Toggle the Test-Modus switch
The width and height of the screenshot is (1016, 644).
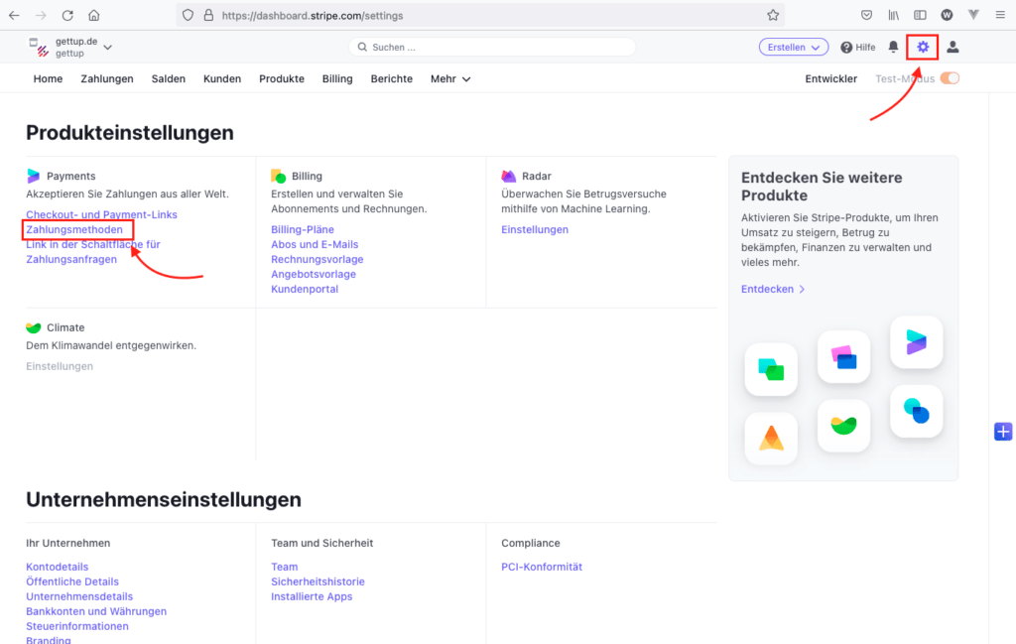[x=950, y=78]
